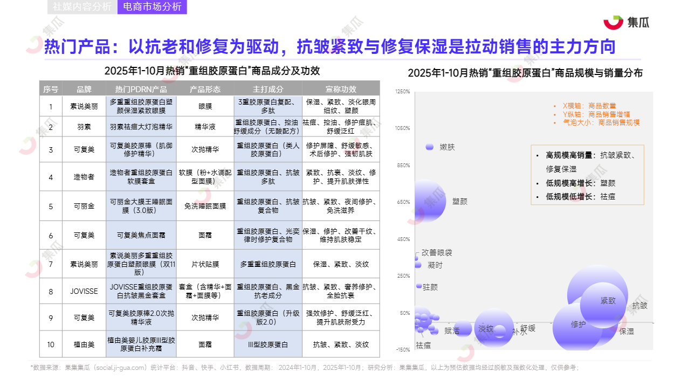Click the 热门PDRN产品 column header
Viewport: 674px width, 379px height.
(x=141, y=89)
